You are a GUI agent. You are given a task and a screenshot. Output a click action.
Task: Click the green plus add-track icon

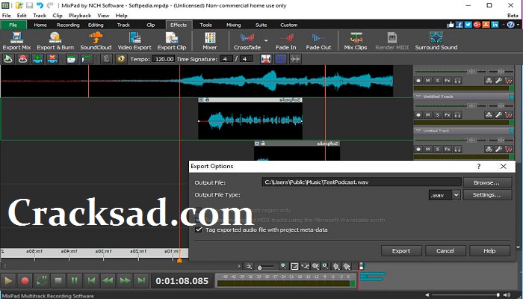37,59
